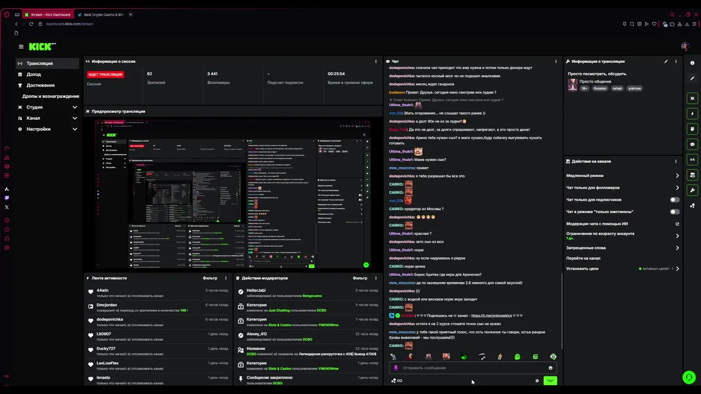Click the lightning bolt icon in the right sidebar

coord(692,114)
